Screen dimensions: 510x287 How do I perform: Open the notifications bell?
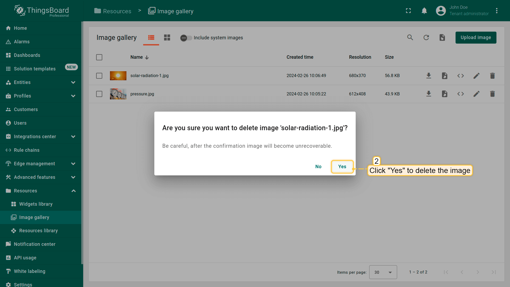[424, 11]
